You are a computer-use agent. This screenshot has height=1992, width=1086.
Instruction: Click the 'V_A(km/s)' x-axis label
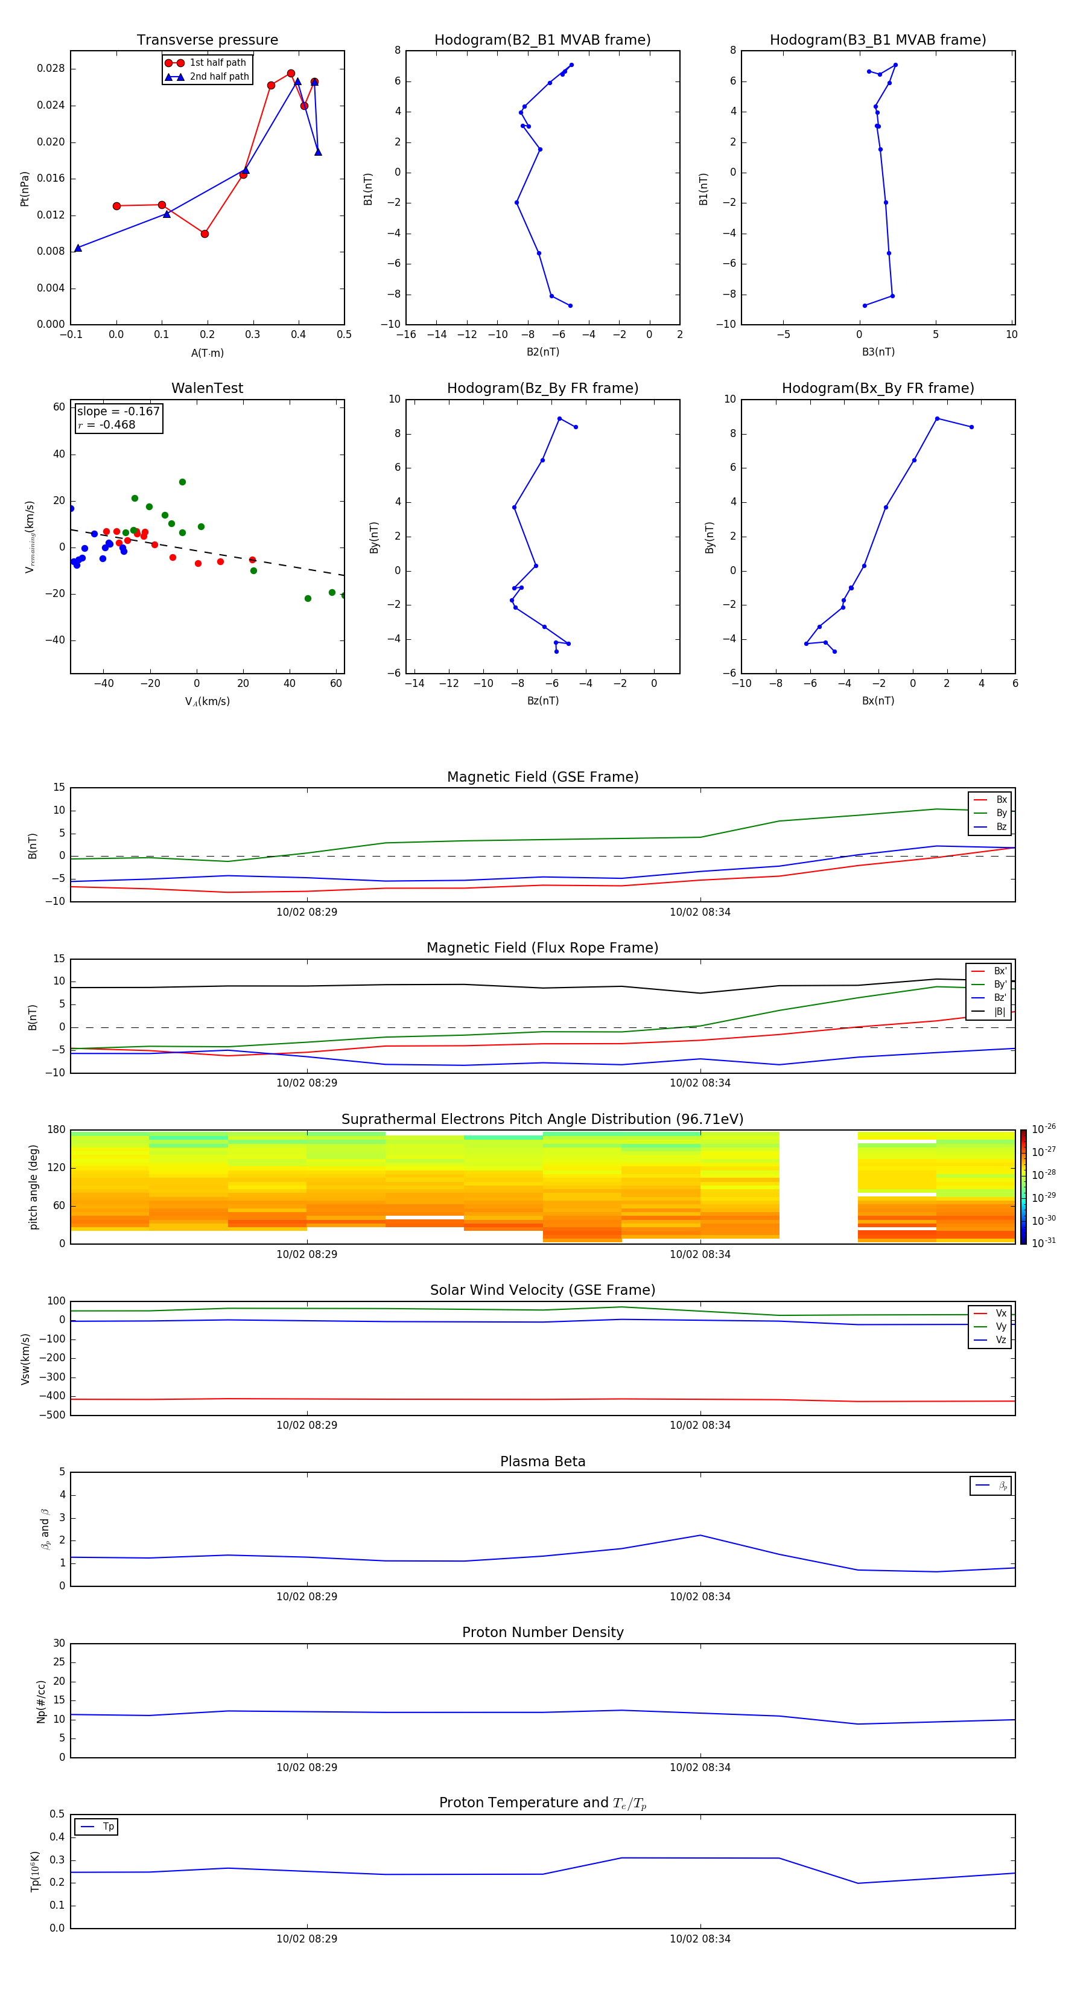(207, 702)
